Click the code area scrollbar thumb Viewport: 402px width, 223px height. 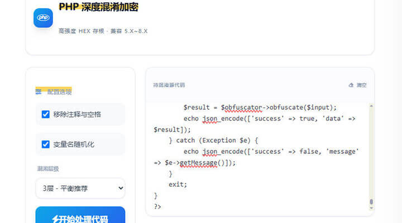point(371,202)
